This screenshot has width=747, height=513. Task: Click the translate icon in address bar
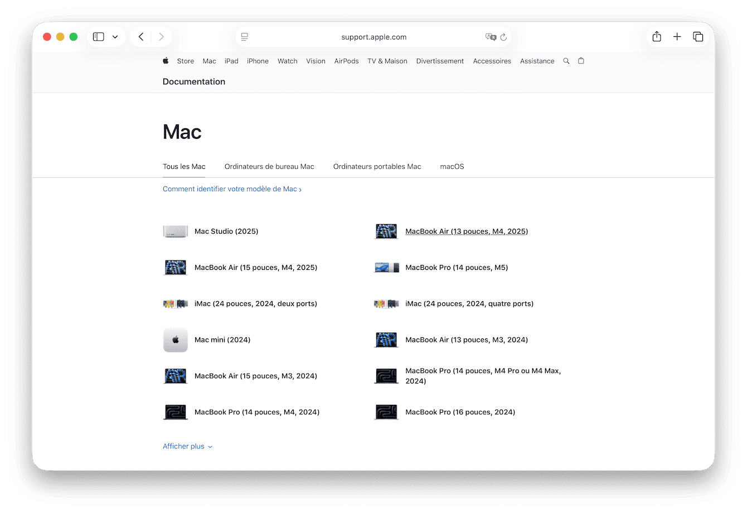pyautogui.click(x=491, y=37)
